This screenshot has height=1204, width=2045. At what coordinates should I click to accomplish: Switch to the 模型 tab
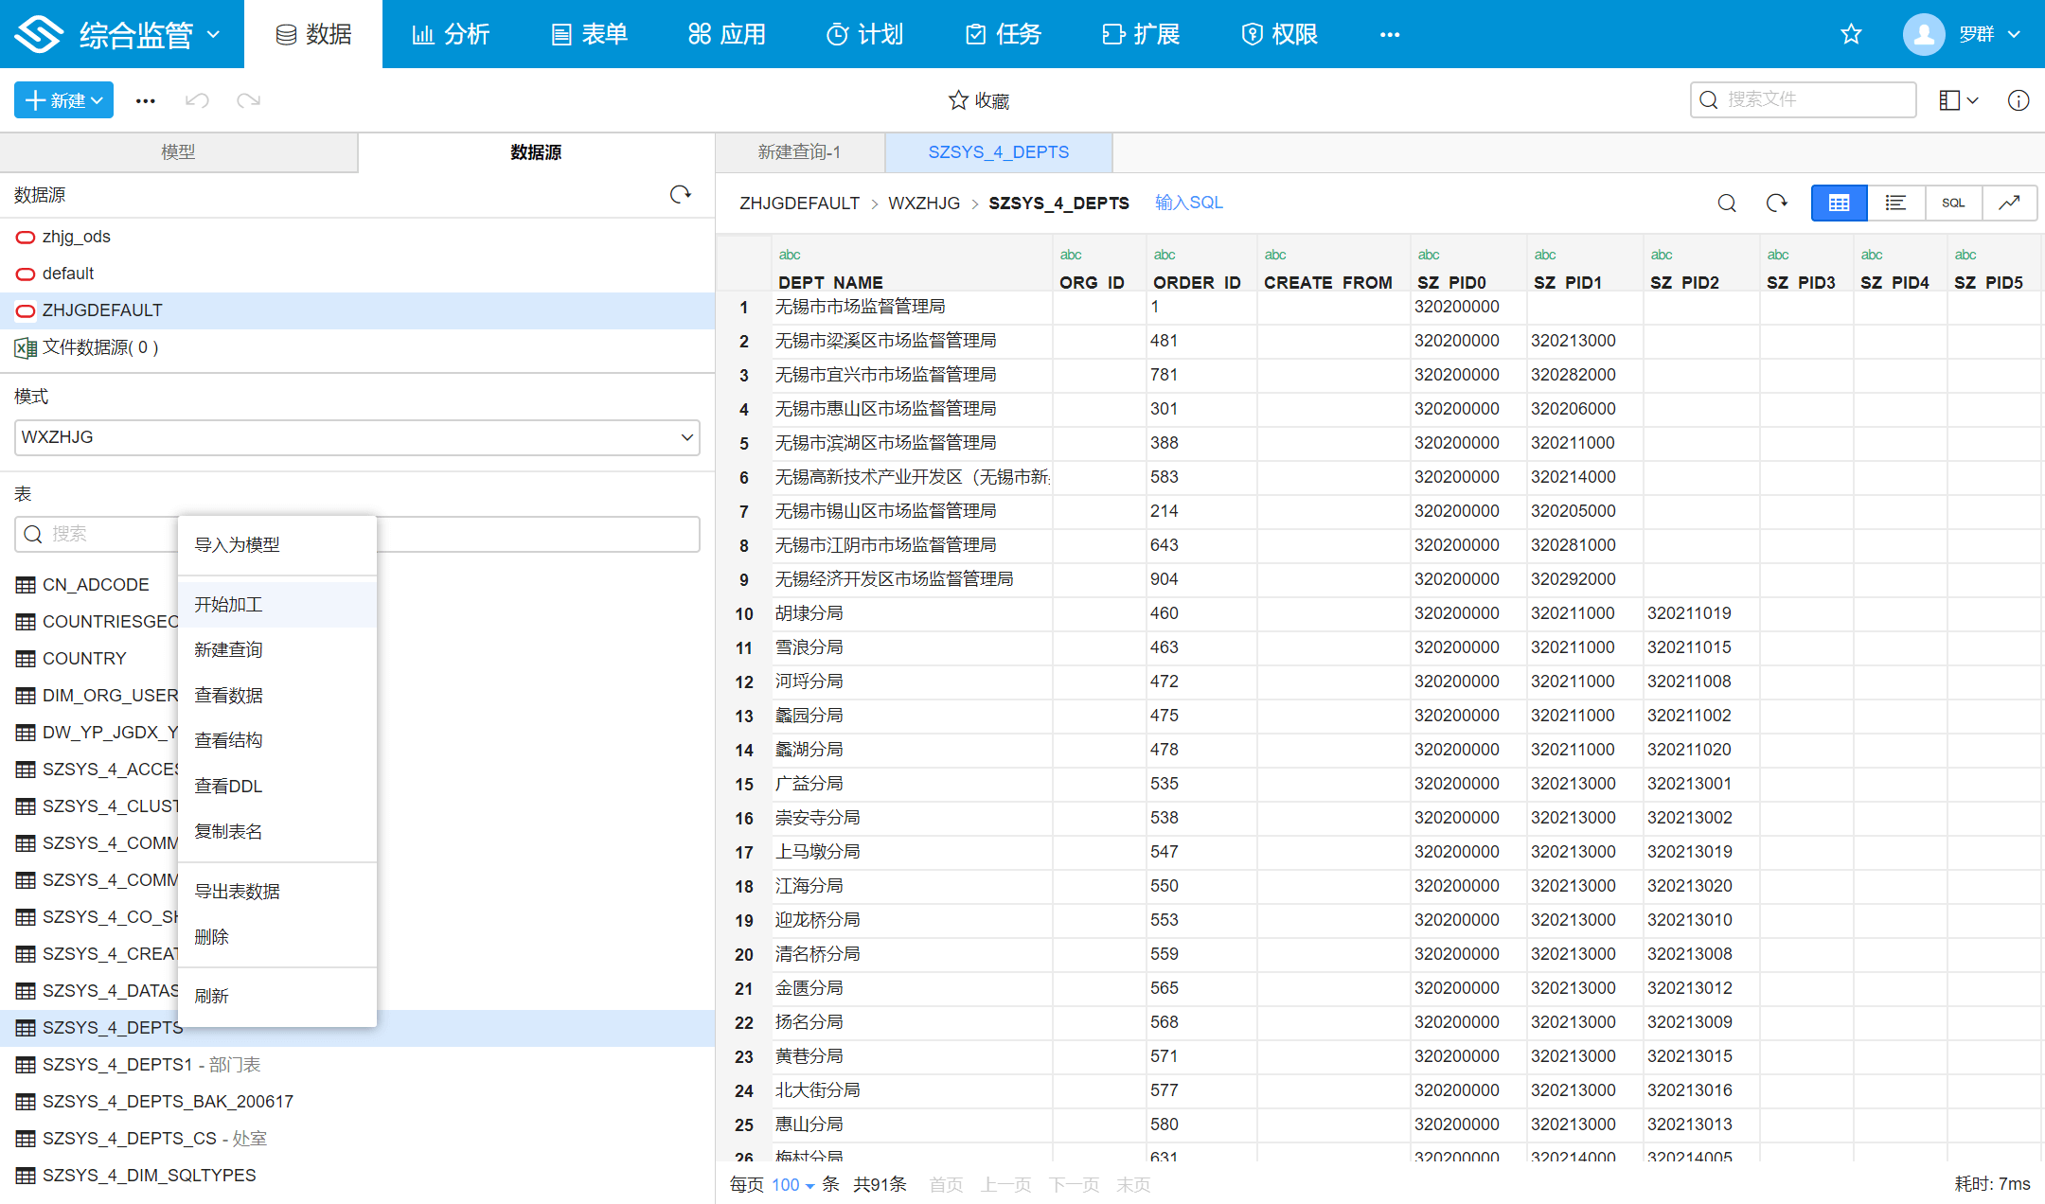tap(178, 151)
